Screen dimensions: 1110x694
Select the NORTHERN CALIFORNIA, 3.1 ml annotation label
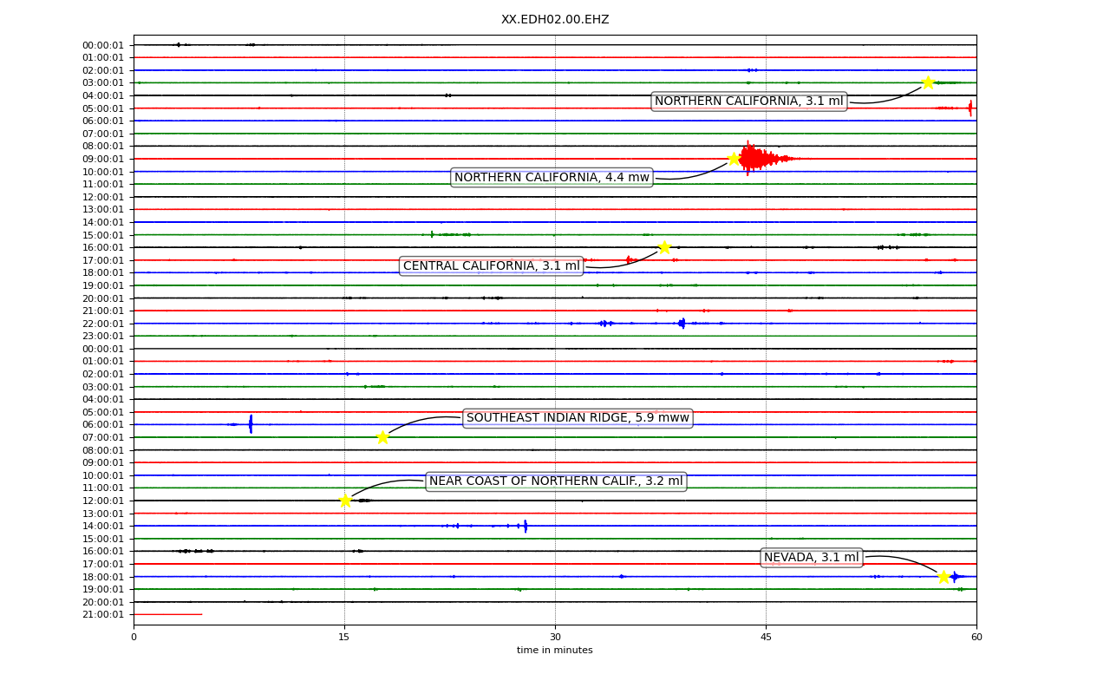(x=748, y=101)
